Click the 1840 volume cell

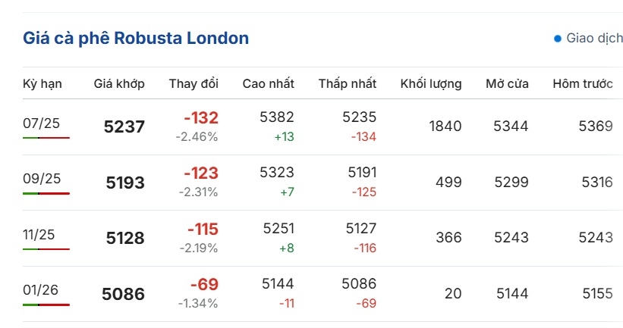(445, 126)
